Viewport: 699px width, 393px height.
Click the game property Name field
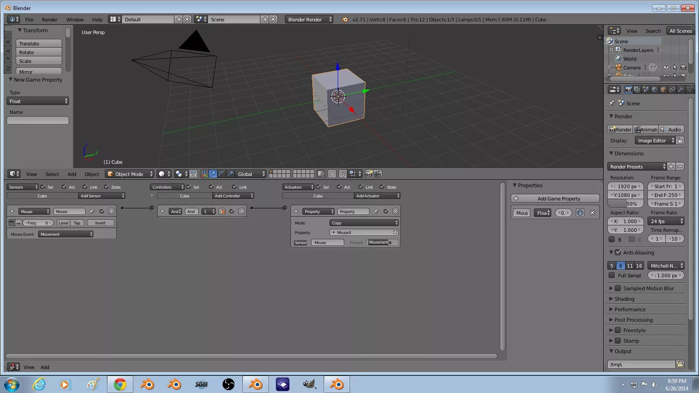[38, 120]
